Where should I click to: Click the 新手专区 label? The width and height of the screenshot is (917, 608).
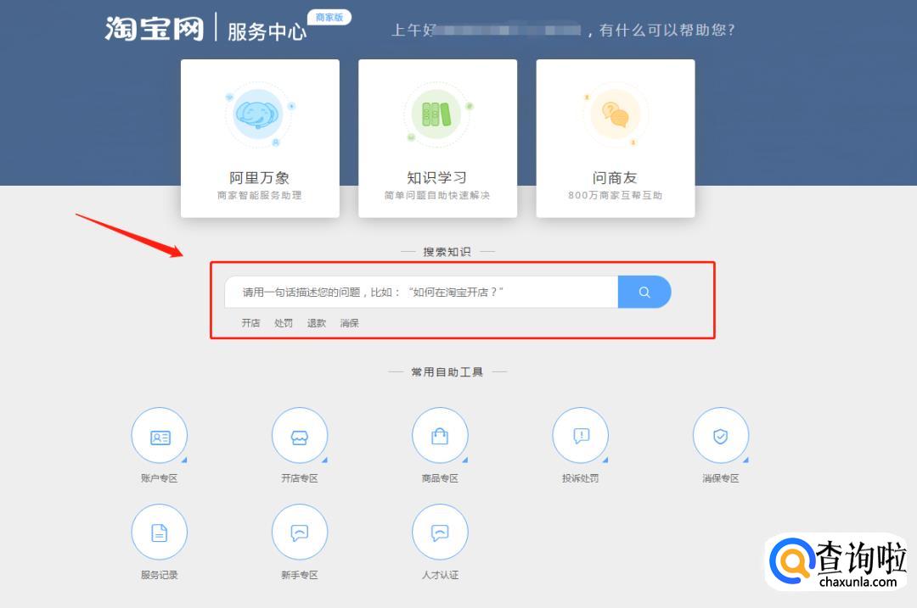click(300, 575)
